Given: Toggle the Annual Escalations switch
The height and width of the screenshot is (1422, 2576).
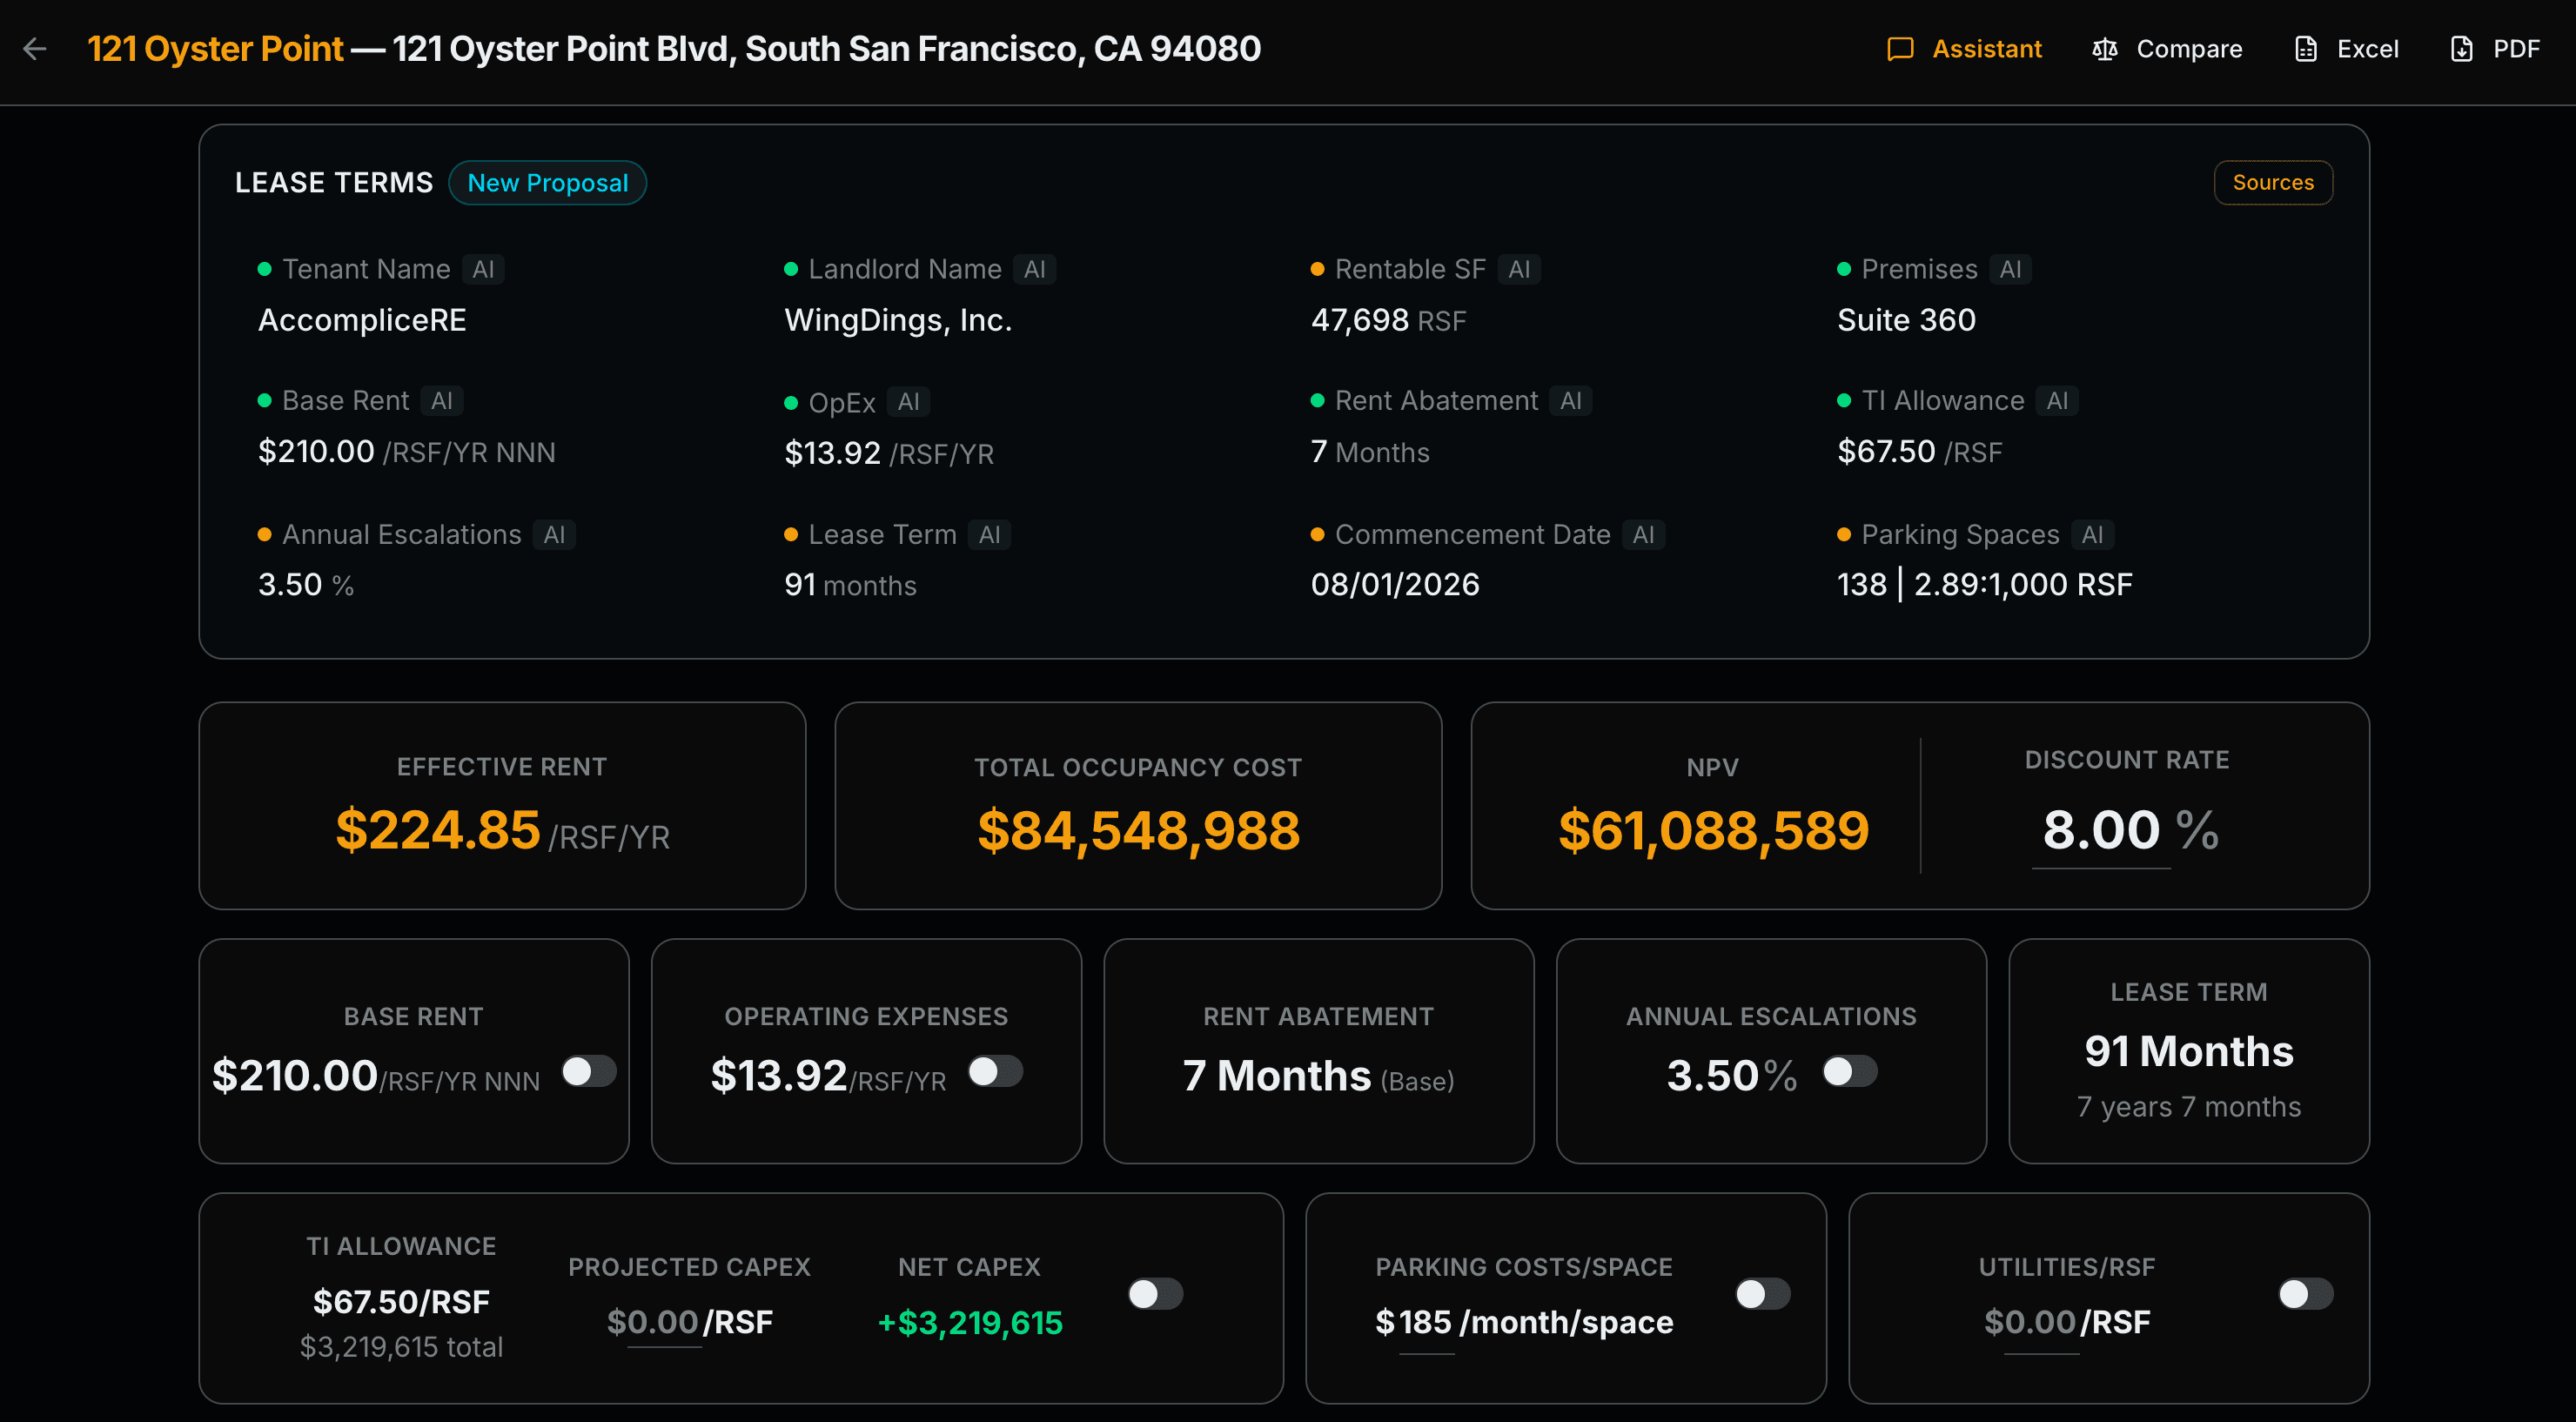Looking at the screenshot, I should pyautogui.click(x=1849, y=1070).
